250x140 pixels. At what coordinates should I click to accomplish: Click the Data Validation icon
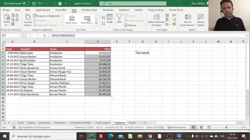tap(167, 24)
